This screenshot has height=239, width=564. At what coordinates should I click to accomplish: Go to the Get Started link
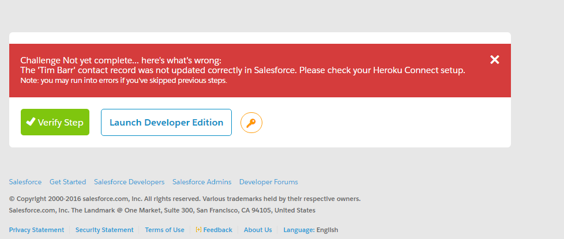[67, 182]
